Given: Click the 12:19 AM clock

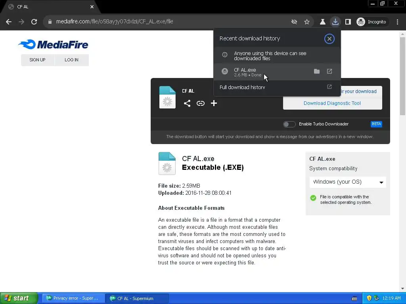Looking at the screenshot, I should 391,298.
